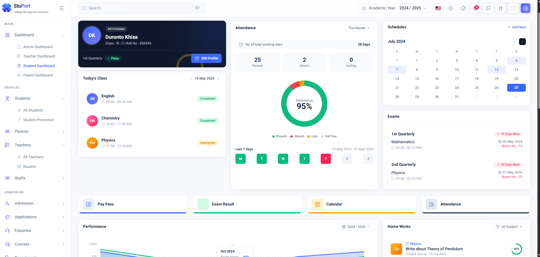The width and height of the screenshot is (540, 257).
Task: Click Friday absent marker F
Action: pos(326,159)
